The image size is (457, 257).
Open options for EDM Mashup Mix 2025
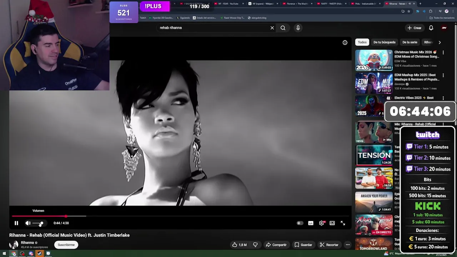pos(443,75)
